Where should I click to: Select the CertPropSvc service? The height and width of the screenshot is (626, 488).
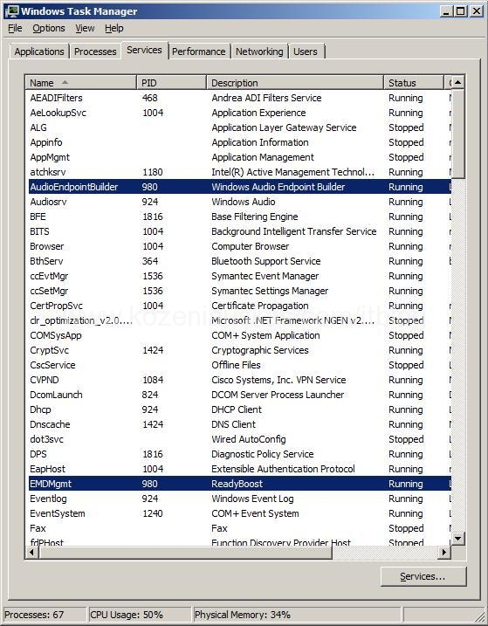coord(239,306)
